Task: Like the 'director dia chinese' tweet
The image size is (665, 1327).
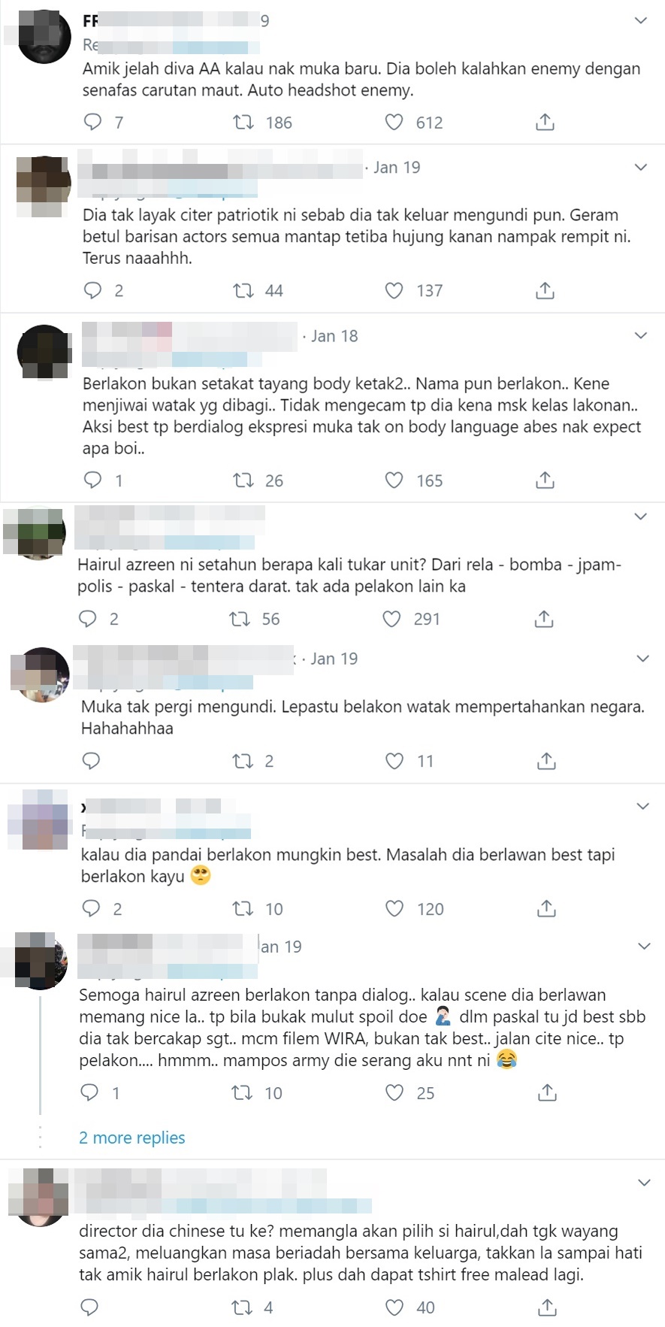Action: [394, 1307]
